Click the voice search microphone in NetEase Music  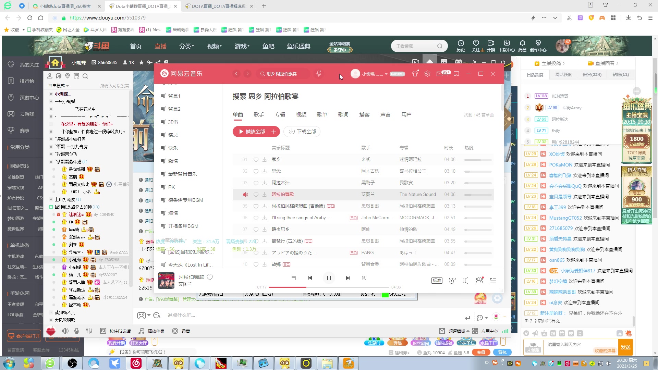pos(319,74)
